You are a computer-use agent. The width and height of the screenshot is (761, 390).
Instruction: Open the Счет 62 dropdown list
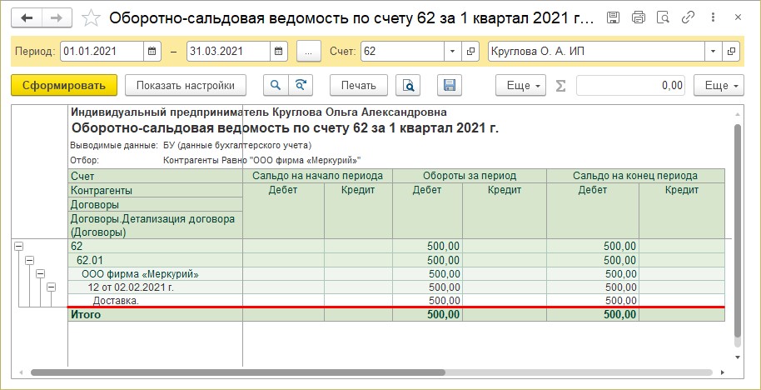452,52
